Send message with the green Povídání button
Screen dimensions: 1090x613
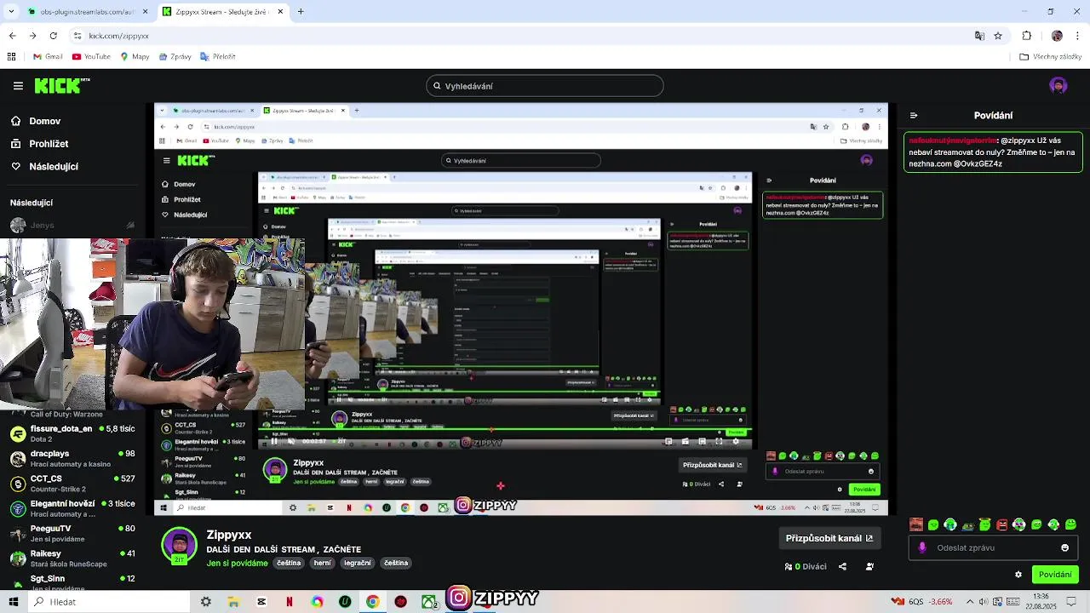pos(1055,575)
